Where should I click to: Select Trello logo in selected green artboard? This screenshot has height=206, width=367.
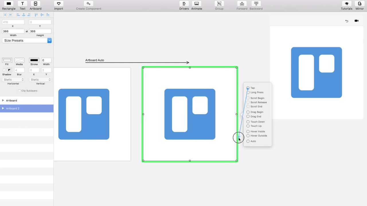click(190, 114)
